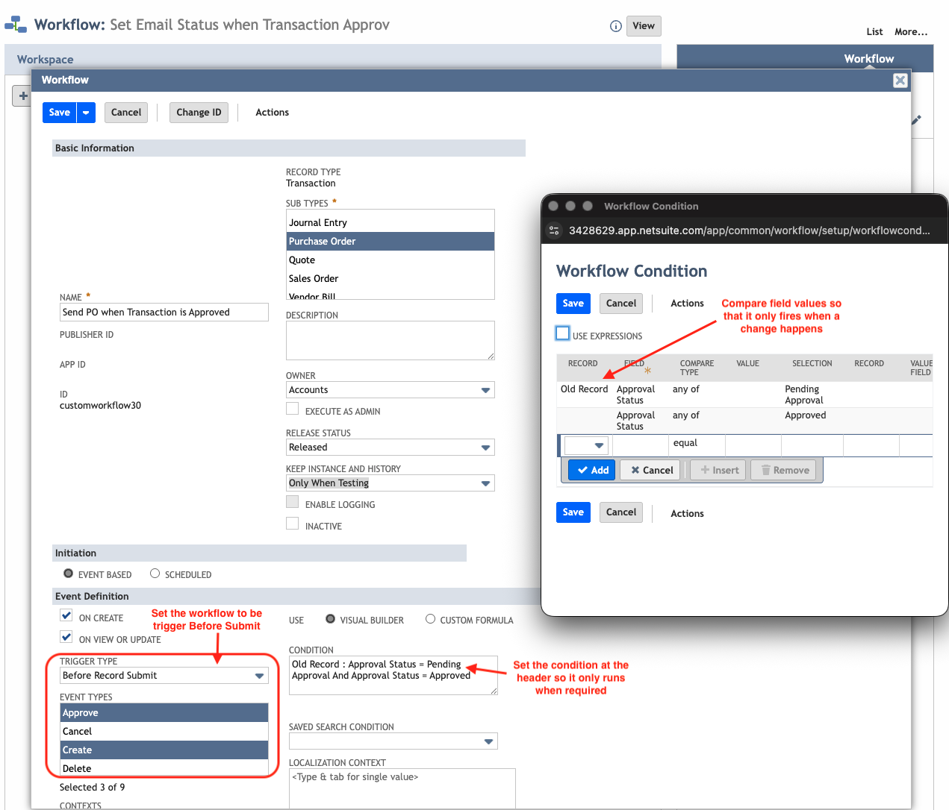949x810 pixels.
Task: Click the info icon beside the View button
Action: (615, 25)
